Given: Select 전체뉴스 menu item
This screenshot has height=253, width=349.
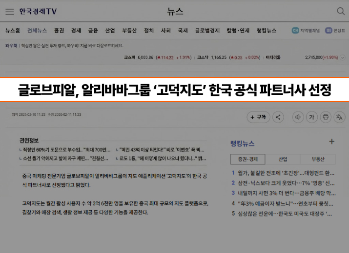Looking at the screenshot, I should (37, 30).
